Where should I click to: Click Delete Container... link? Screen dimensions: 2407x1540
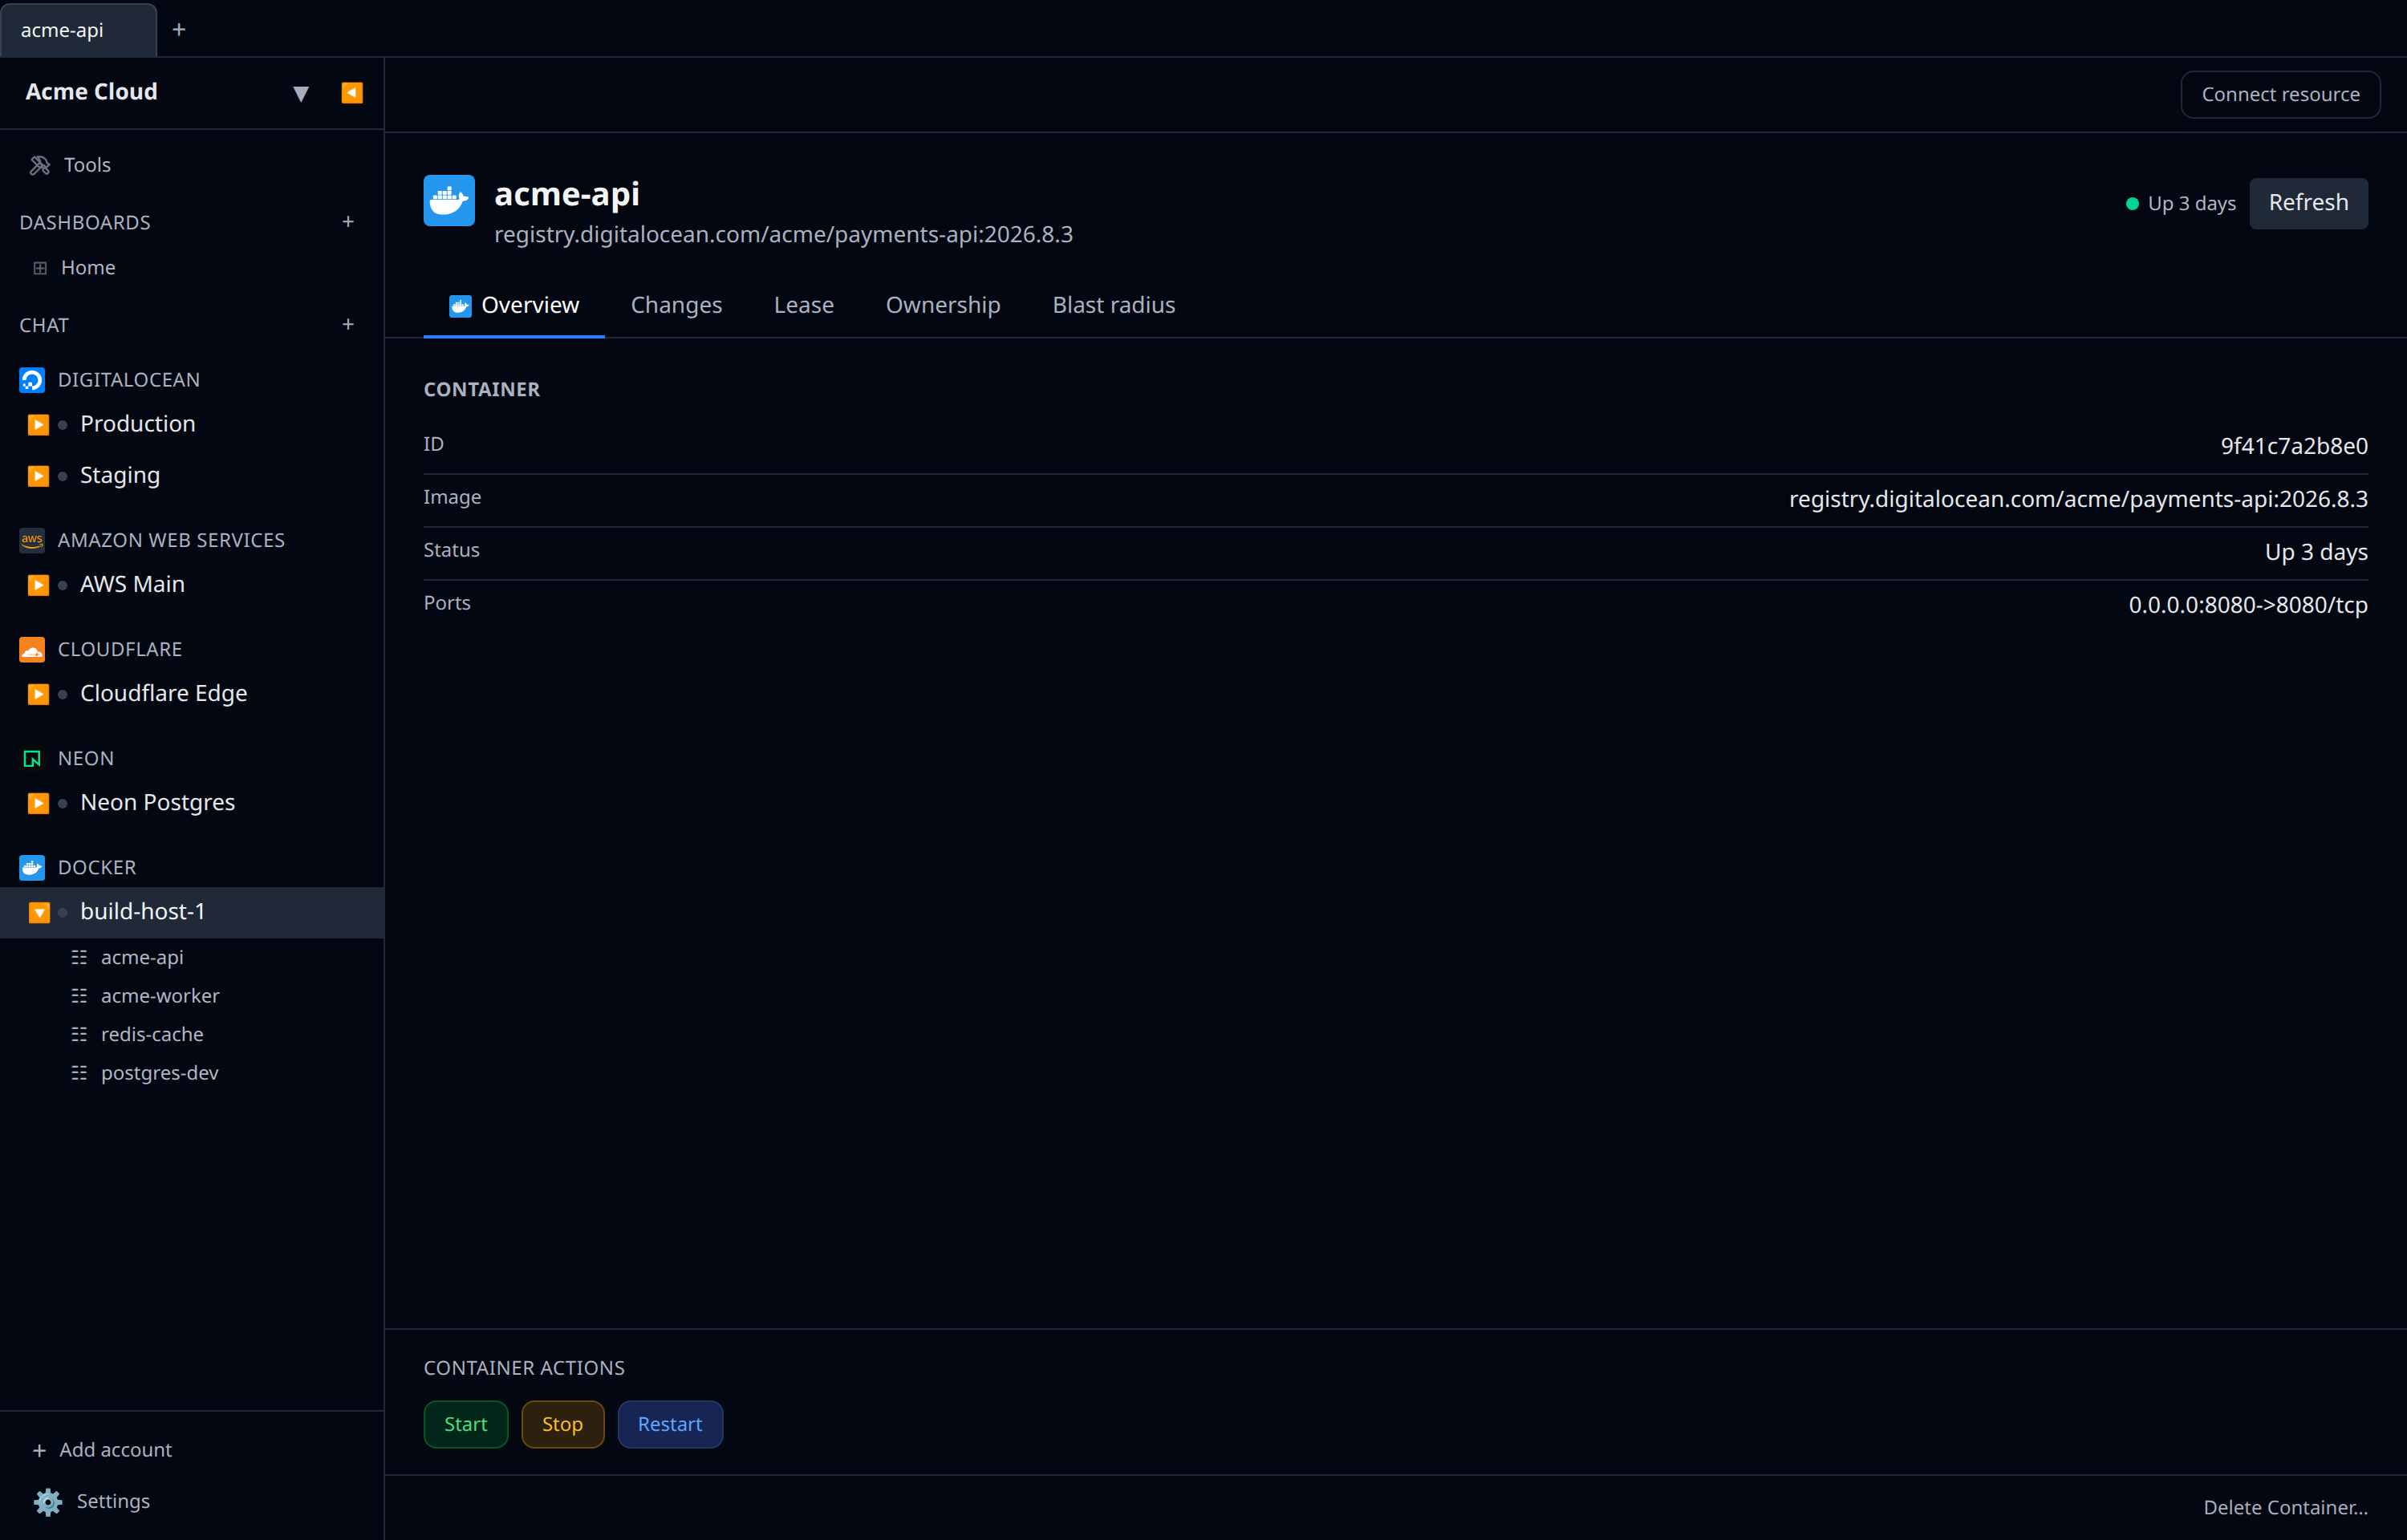click(x=2285, y=1508)
